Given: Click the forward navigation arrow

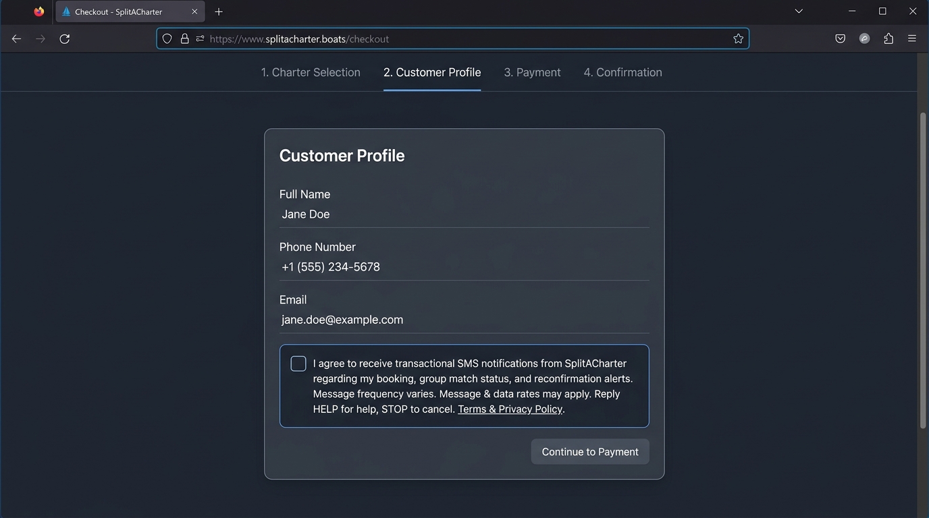Looking at the screenshot, I should point(41,39).
